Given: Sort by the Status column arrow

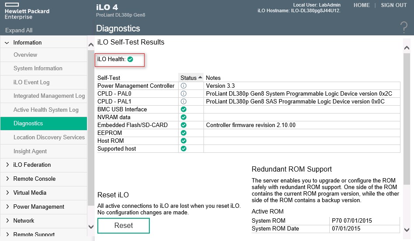Looking at the screenshot, I should (x=200, y=77).
